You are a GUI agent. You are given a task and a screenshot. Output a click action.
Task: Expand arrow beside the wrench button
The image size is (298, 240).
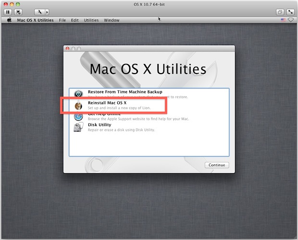47,12
